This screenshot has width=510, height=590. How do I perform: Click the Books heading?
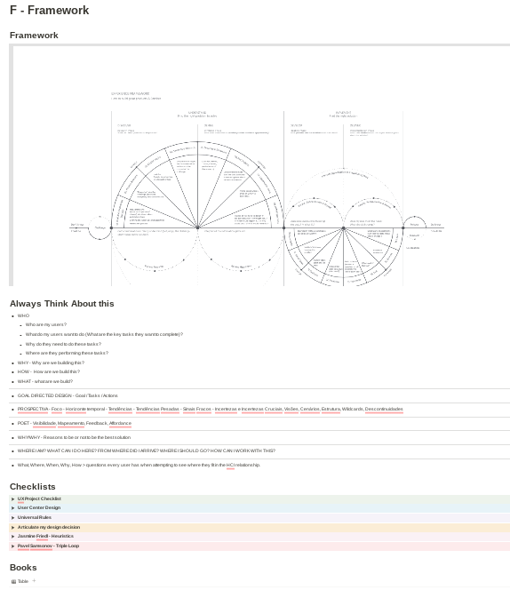23,568
